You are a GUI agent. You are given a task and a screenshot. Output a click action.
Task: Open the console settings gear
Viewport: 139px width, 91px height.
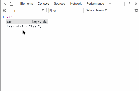[x=136, y=10]
